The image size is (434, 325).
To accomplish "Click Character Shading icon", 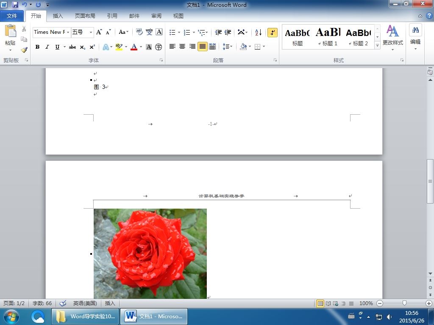I will (149, 47).
